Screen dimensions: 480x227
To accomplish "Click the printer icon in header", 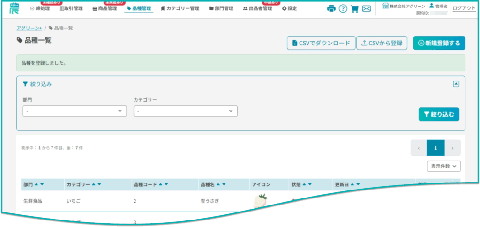I will [x=331, y=9].
